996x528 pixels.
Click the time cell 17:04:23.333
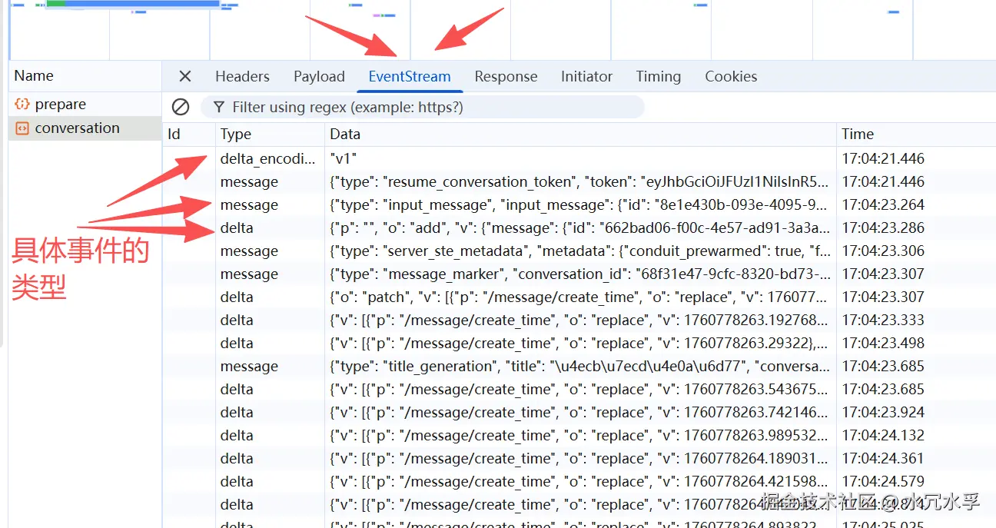(x=883, y=320)
